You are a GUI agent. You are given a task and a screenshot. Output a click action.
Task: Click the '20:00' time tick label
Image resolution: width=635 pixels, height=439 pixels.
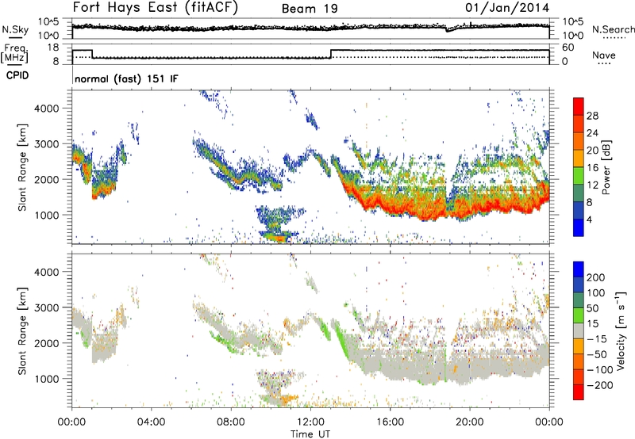(x=469, y=422)
